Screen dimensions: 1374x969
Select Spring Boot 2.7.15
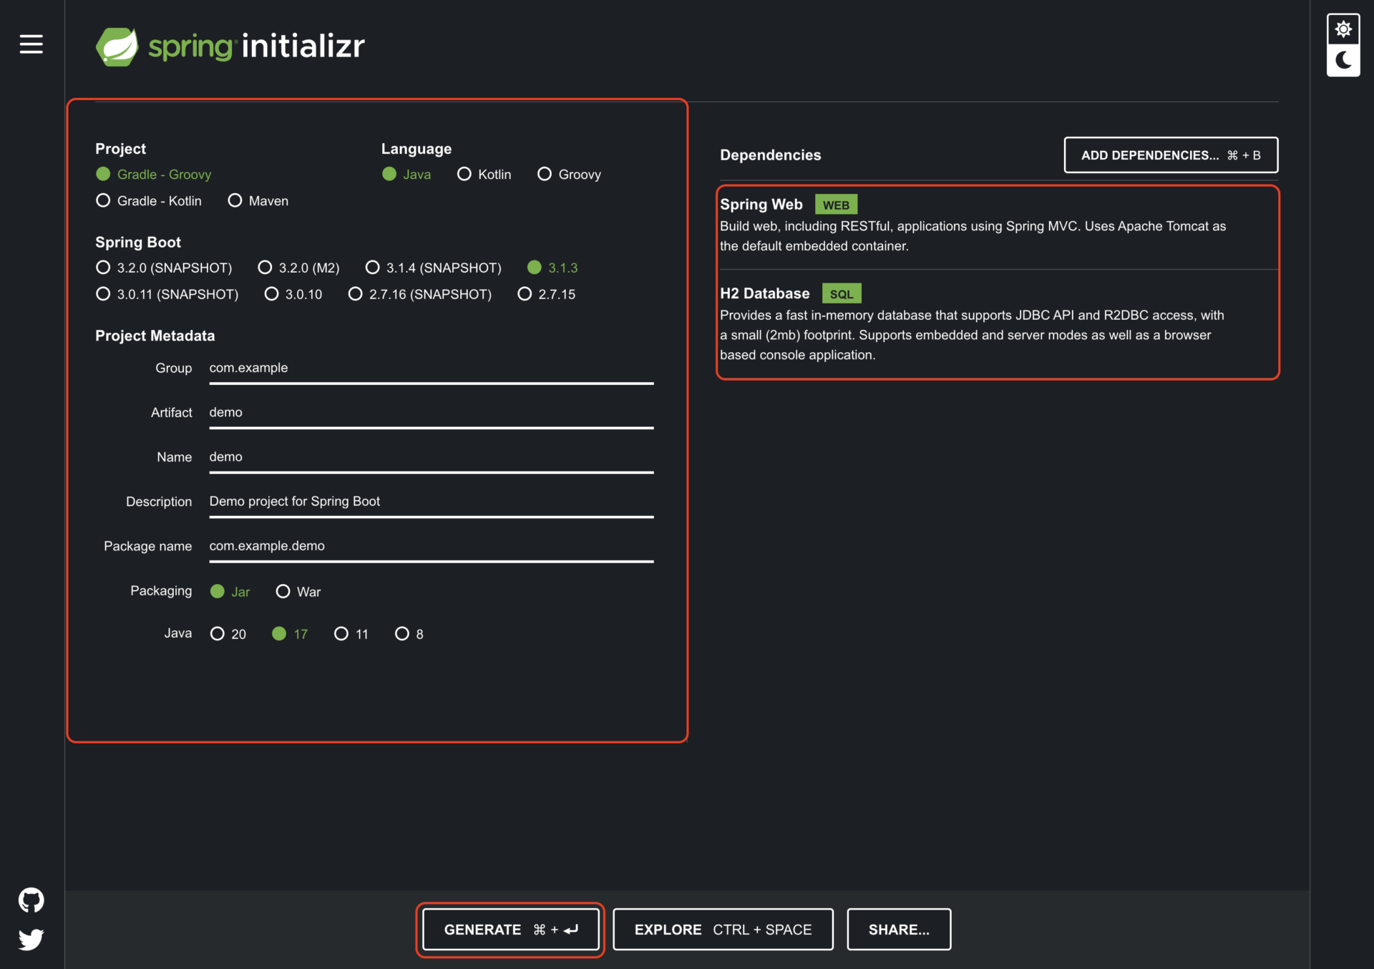547,294
